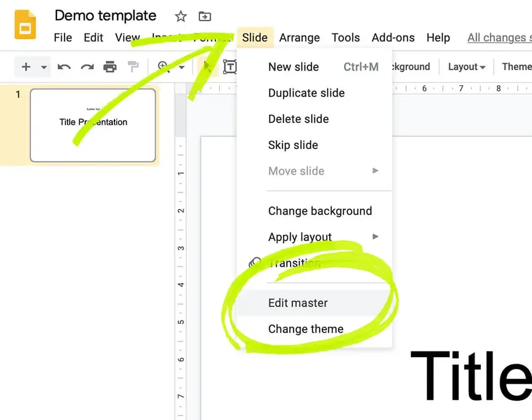Click the undo arrow

[64, 67]
